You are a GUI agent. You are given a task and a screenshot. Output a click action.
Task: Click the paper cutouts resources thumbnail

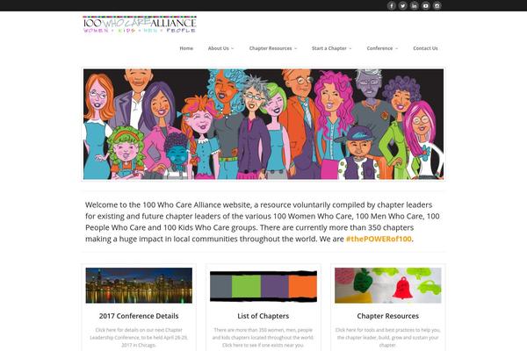[x=388, y=285]
